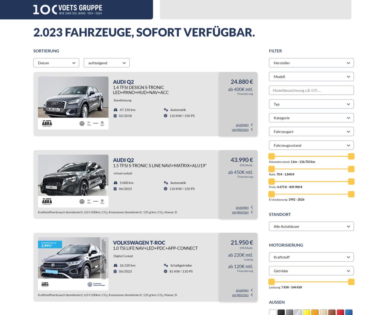Click vergleichen link on the Volkswagen T-Roc

tap(240, 295)
